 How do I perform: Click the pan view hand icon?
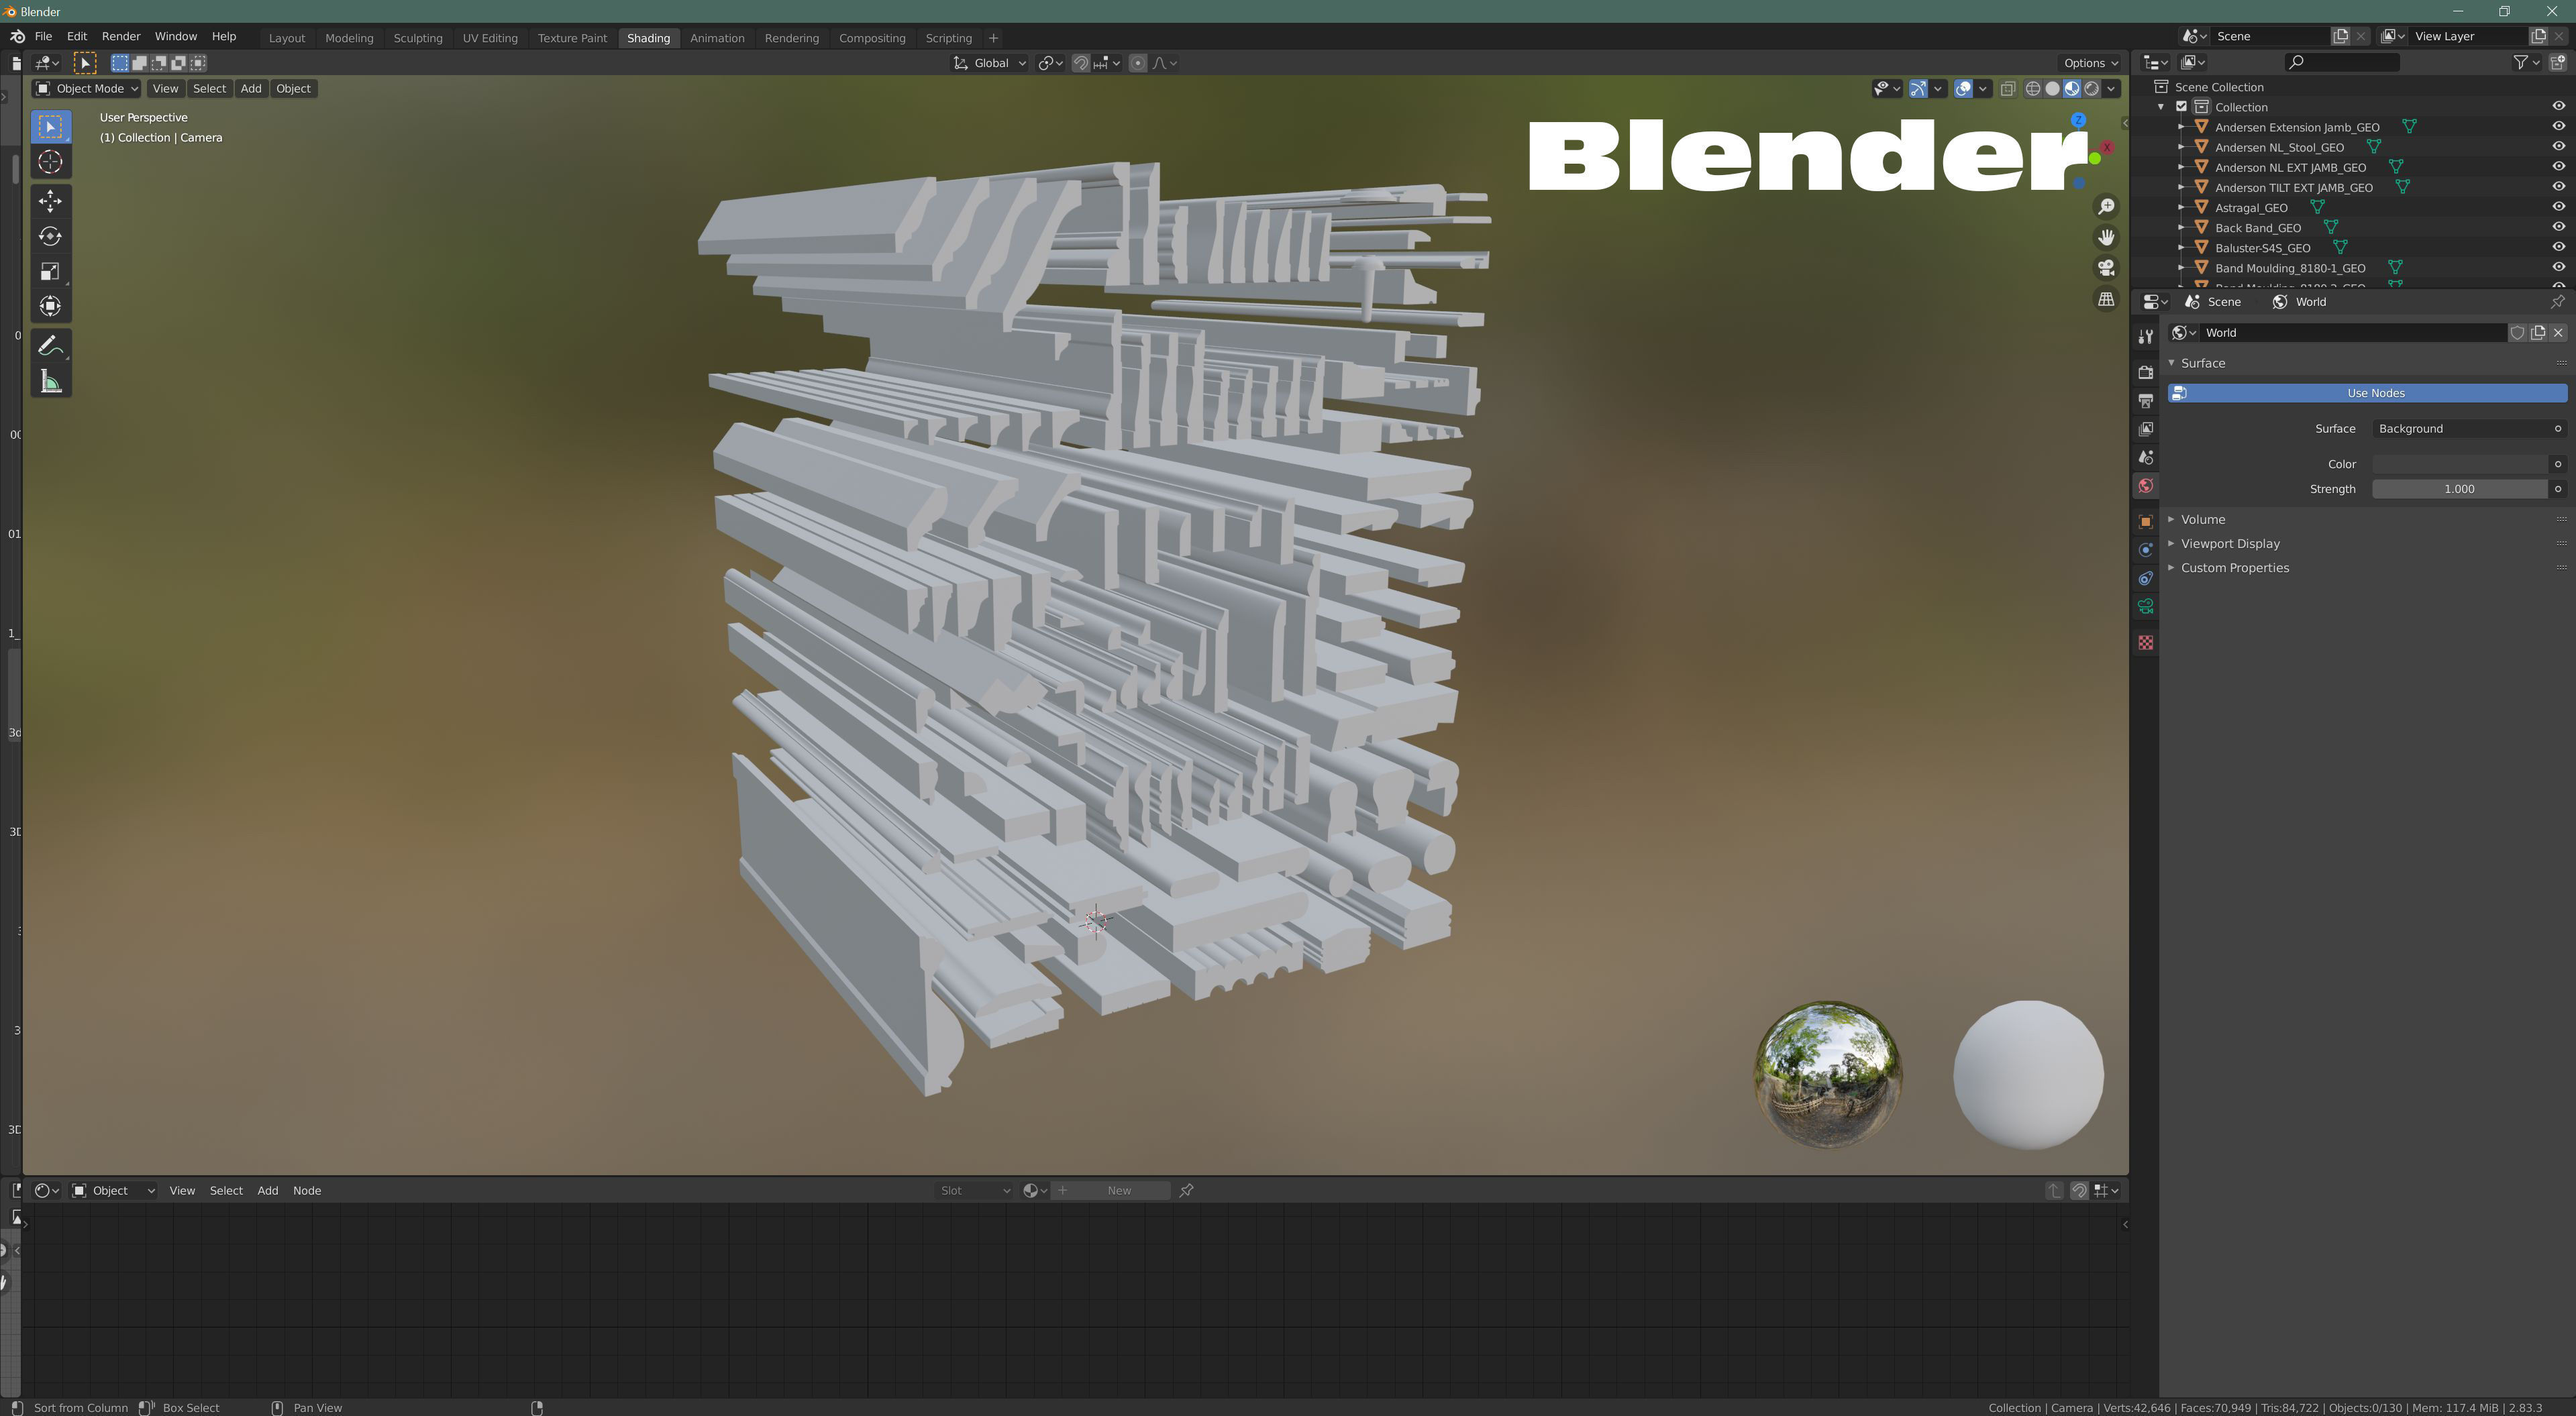point(2106,237)
